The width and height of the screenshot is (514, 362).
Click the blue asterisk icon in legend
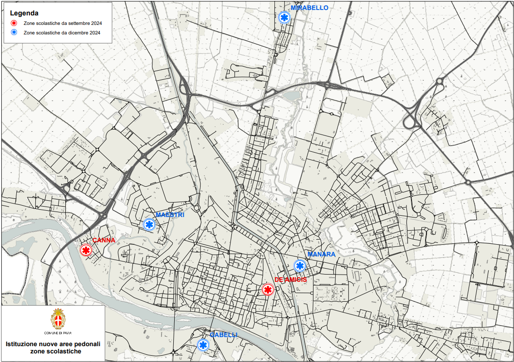coord(15,33)
